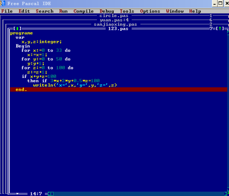The image size is (229, 196).
Task: Click the Free Pascal IDE title bar icon
Action: point(3,3)
